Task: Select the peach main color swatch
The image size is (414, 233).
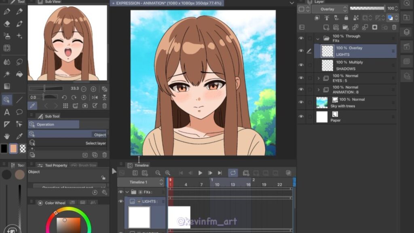Action: [13, 148]
